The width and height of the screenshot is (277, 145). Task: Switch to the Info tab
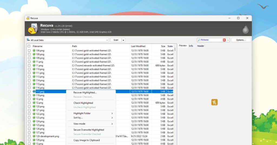coord(191,46)
